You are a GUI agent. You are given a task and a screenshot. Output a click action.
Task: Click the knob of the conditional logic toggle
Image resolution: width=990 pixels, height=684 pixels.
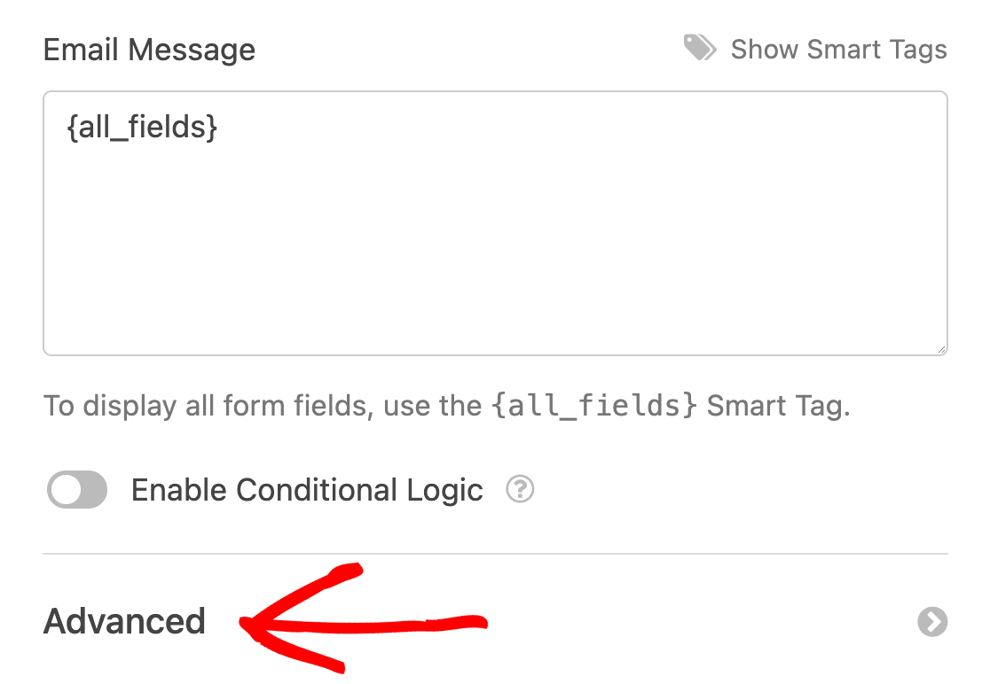[66, 490]
